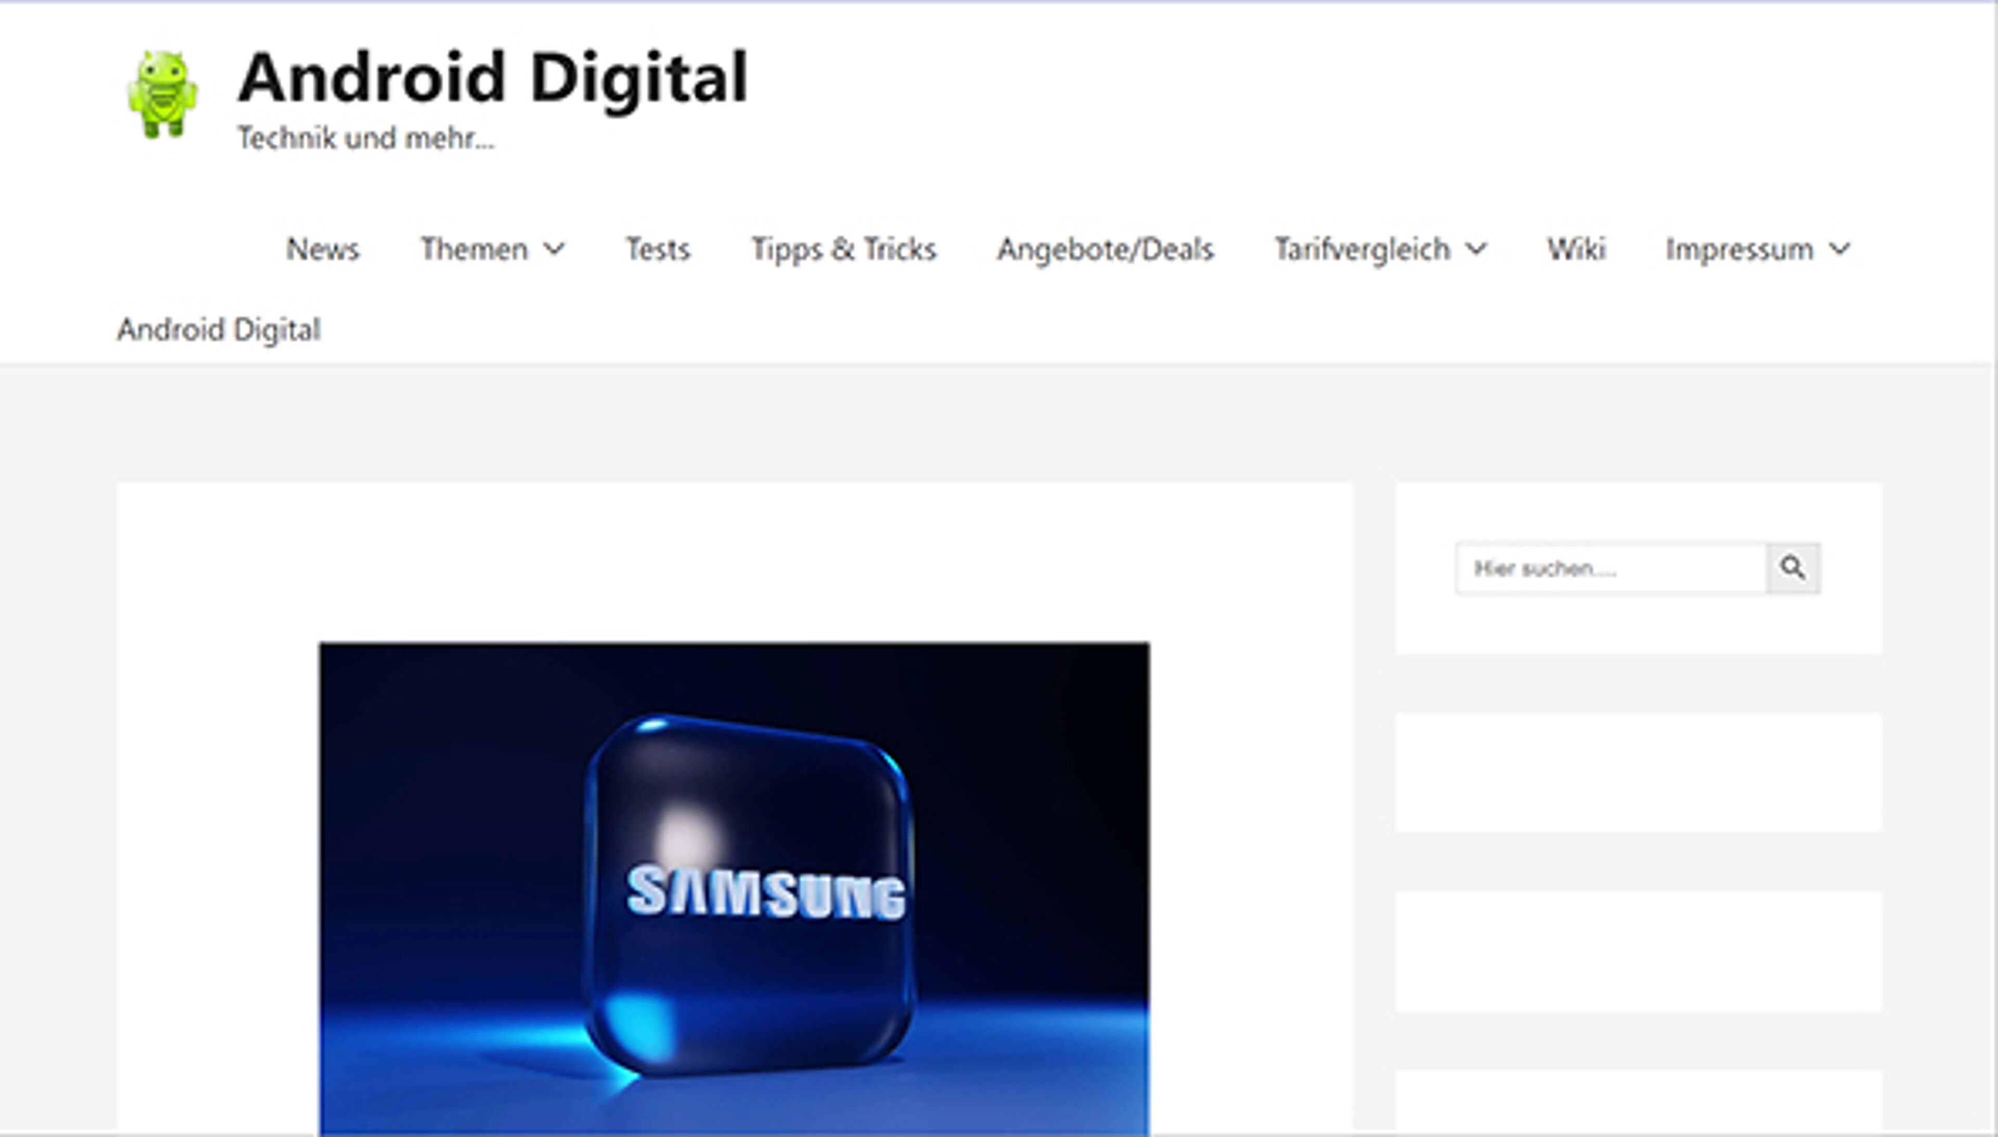Click the Themen chevron arrow
This screenshot has width=1998, height=1137.
pos(556,251)
